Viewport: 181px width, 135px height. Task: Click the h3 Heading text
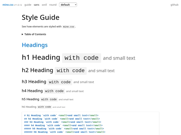[x=34, y=82]
